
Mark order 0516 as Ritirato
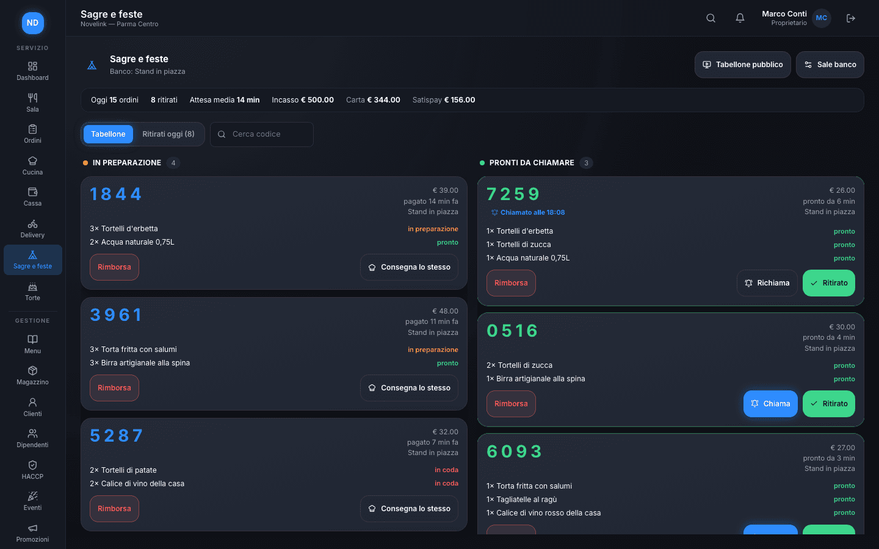pyautogui.click(x=829, y=404)
